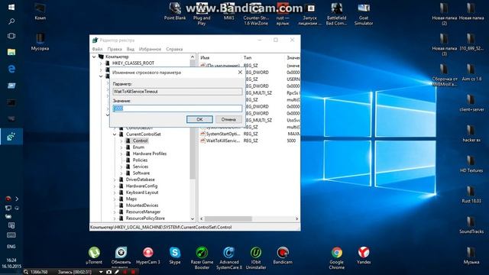Open Razer Game Booster icon

point(202,258)
